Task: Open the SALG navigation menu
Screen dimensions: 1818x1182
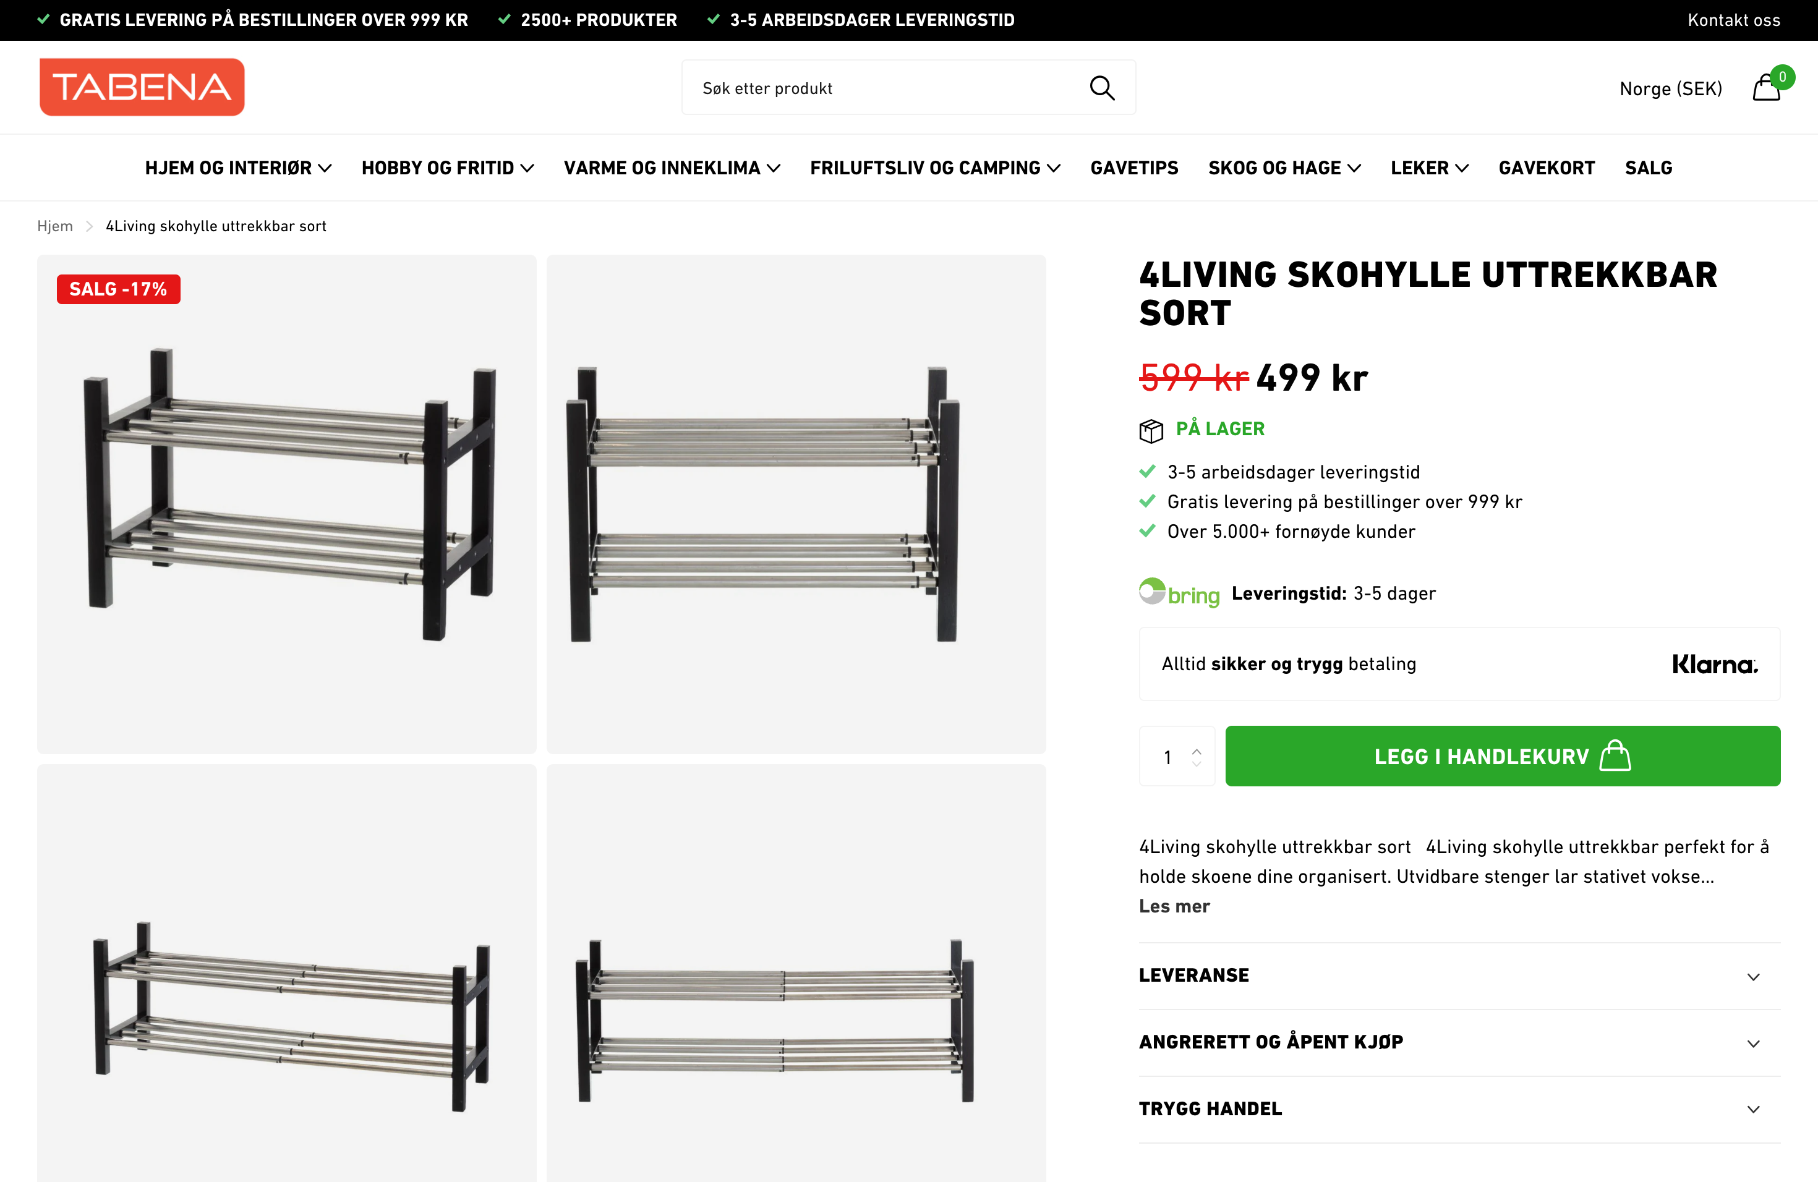Action: (x=1648, y=167)
